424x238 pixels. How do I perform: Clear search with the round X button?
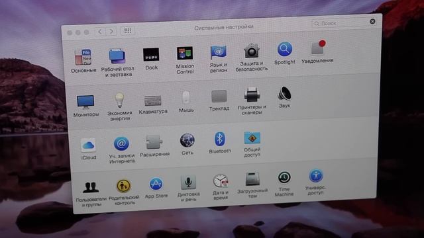372,22
